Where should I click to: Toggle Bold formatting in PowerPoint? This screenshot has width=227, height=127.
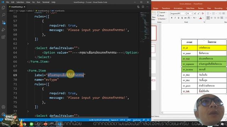click(172, 18)
